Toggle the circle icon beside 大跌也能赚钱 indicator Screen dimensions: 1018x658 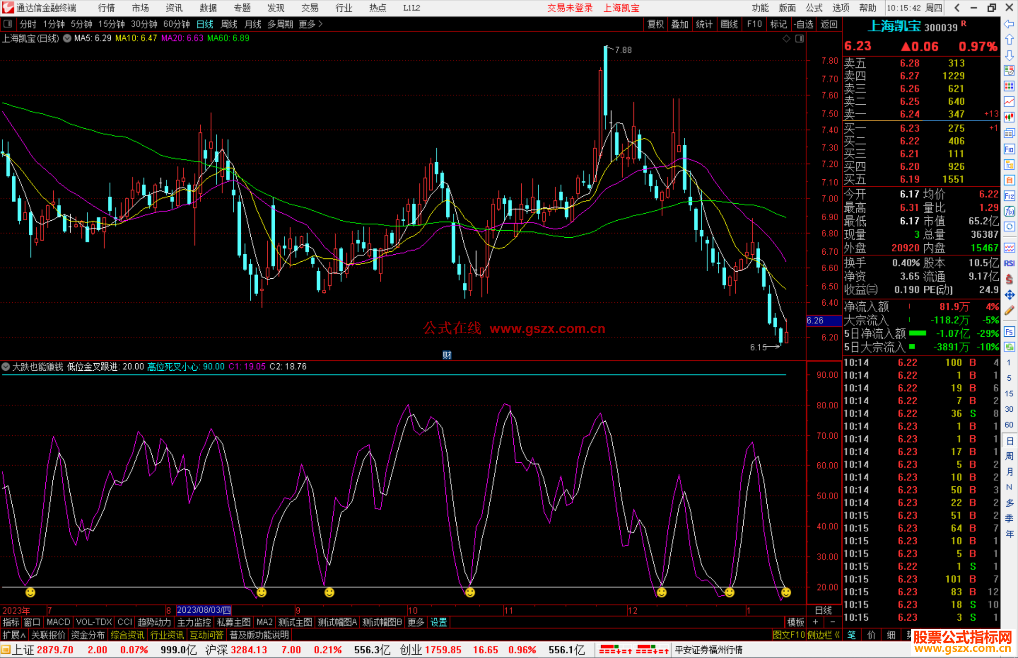click(x=6, y=366)
